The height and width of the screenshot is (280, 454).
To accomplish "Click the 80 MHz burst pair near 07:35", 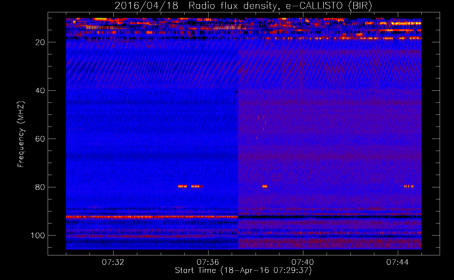I will pyautogui.click(x=191, y=186).
